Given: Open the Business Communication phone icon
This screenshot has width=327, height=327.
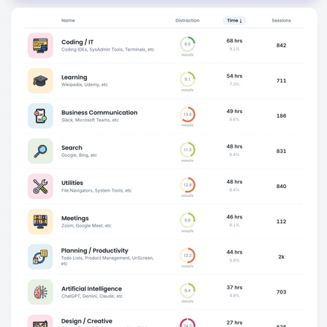Looking at the screenshot, I should coord(40,116).
